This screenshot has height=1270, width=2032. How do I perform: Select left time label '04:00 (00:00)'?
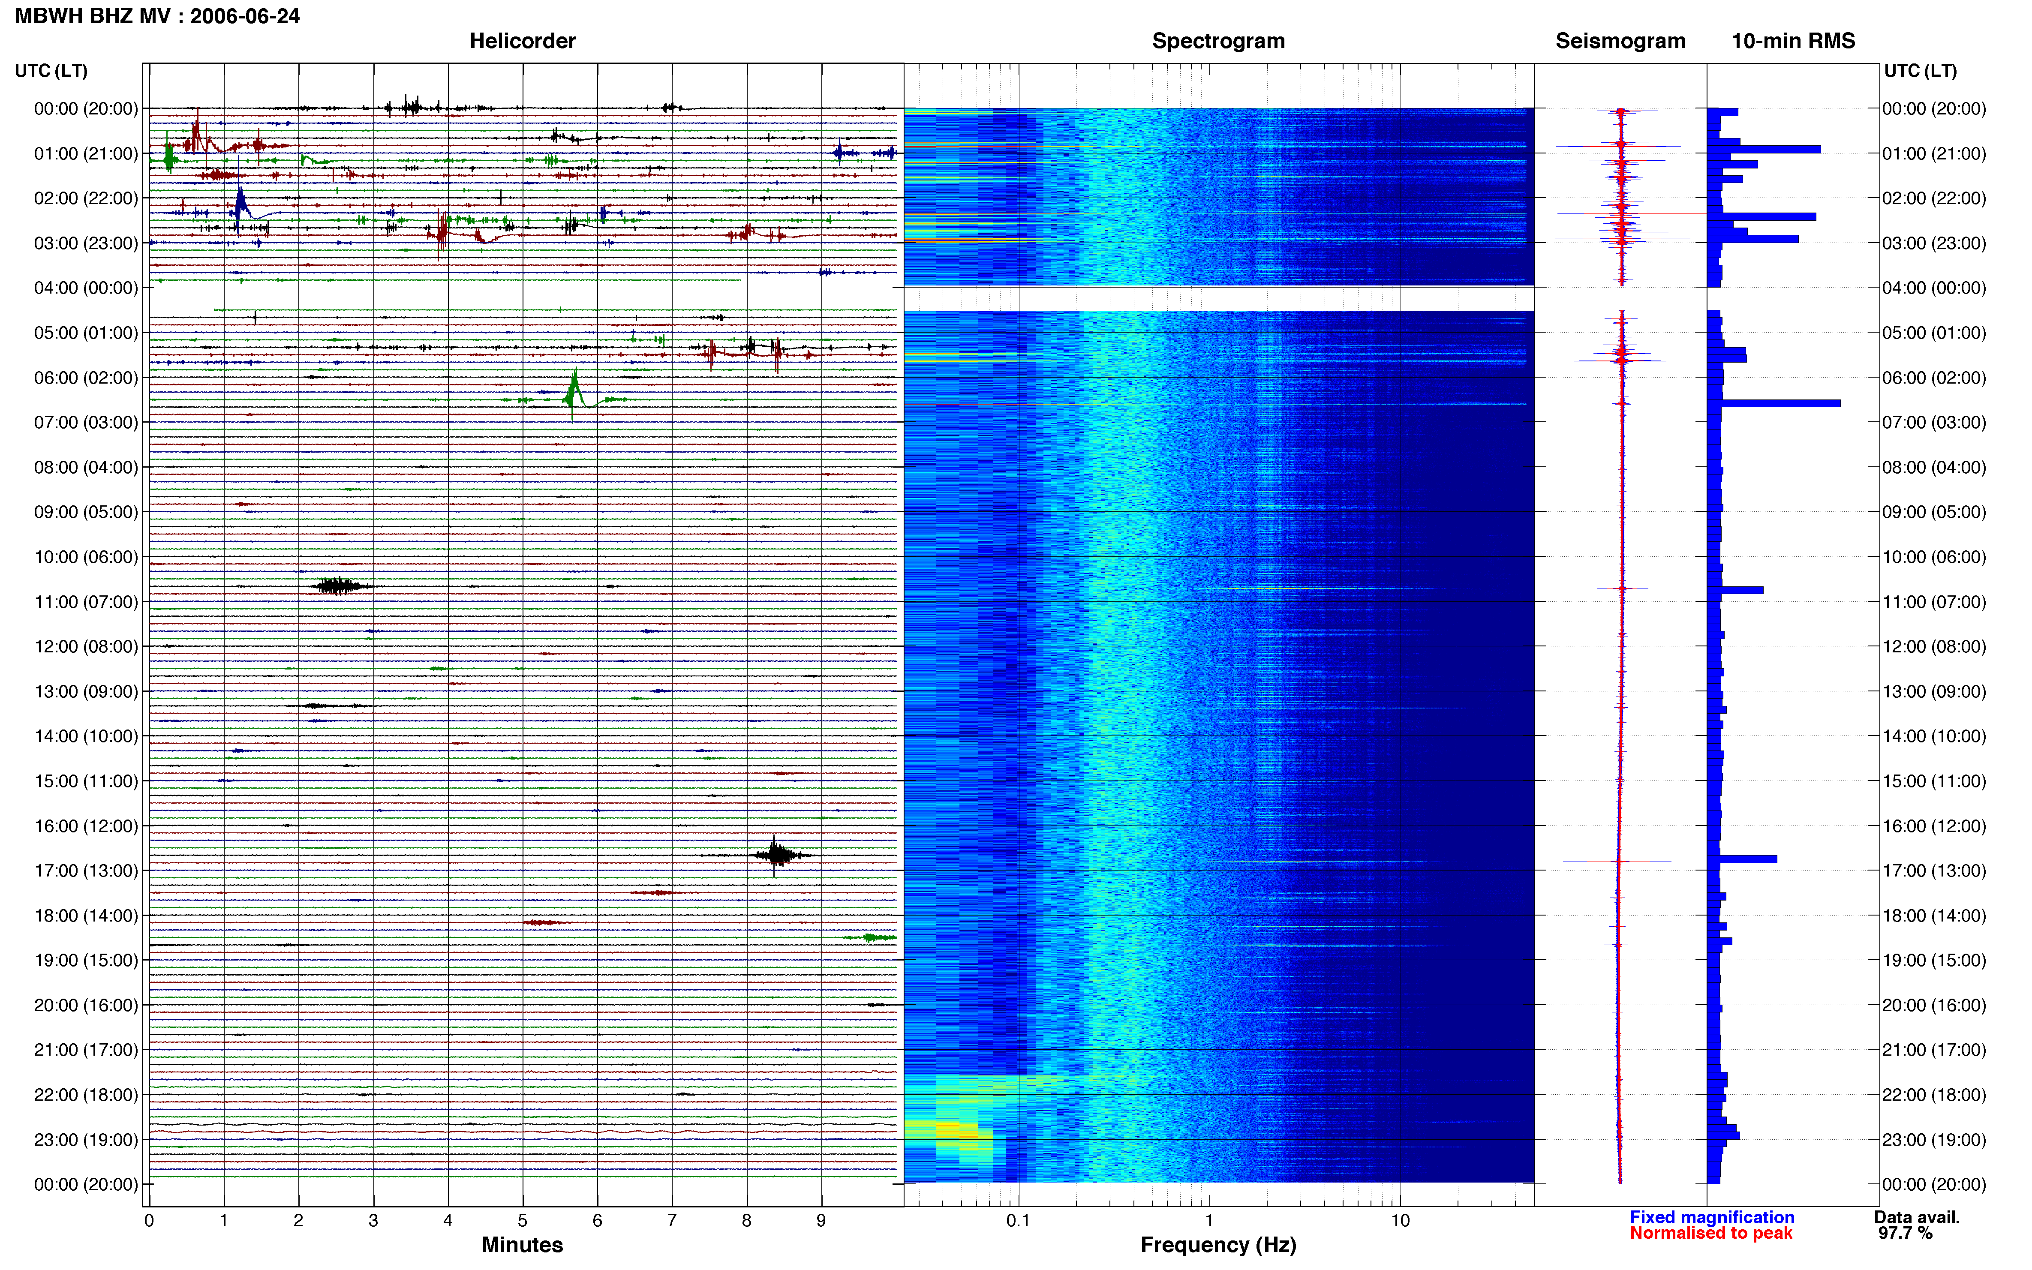coord(86,288)
